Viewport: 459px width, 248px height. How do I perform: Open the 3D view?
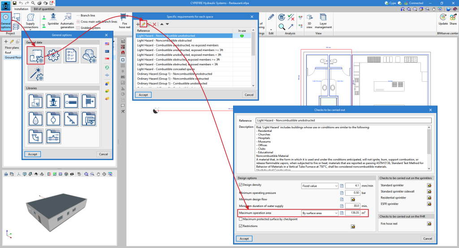click(309, 20)
